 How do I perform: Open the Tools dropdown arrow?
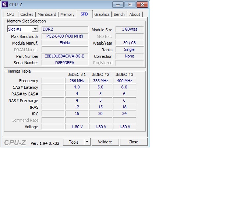point(87,142)
